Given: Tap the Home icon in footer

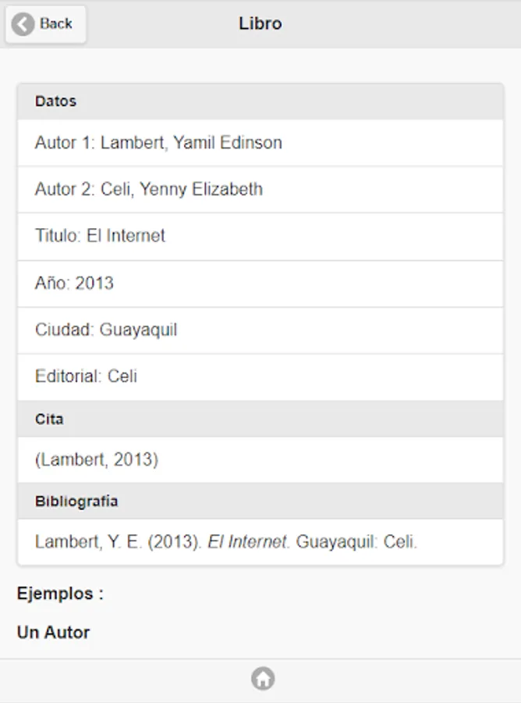Looking at the screenshot, I should coord(263,679).
